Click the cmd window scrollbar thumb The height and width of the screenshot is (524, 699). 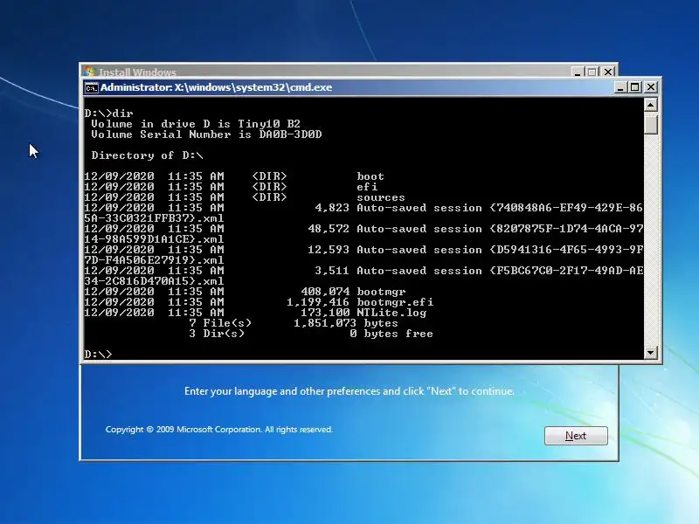[x=650, y=124]
